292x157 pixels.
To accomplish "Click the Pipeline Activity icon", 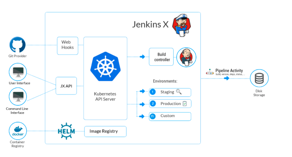I will click(x=210, y=72).
